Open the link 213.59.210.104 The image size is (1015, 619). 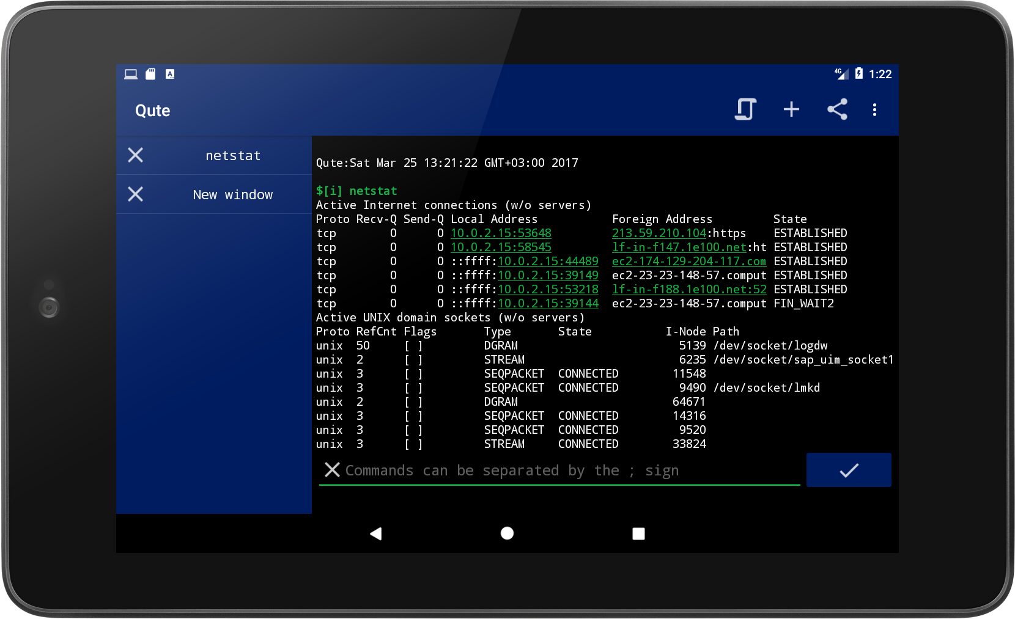pyautogui.click(x=659, y=233)
